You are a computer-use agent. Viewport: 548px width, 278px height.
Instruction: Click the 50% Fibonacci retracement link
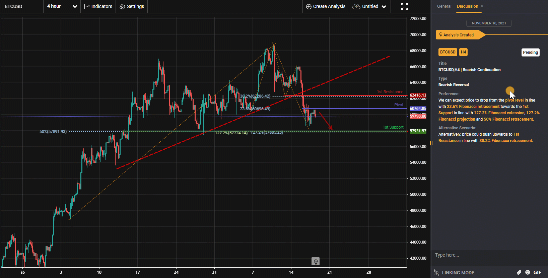point(509,119)
